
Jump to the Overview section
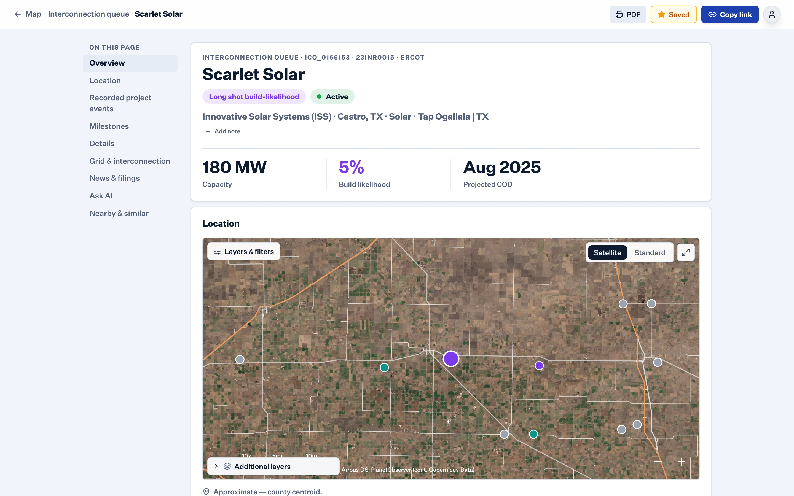point(130,63)
